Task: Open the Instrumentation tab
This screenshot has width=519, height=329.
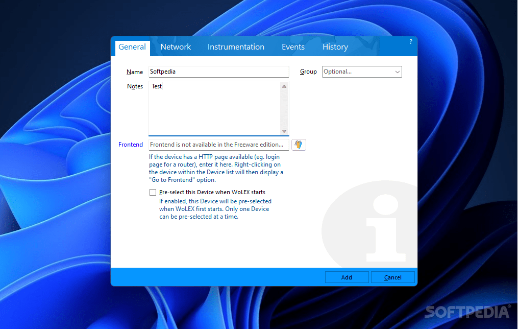Action: (x=236, y=47)
